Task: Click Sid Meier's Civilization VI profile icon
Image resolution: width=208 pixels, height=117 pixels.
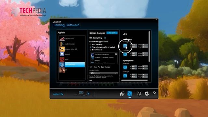Action: 92,58
